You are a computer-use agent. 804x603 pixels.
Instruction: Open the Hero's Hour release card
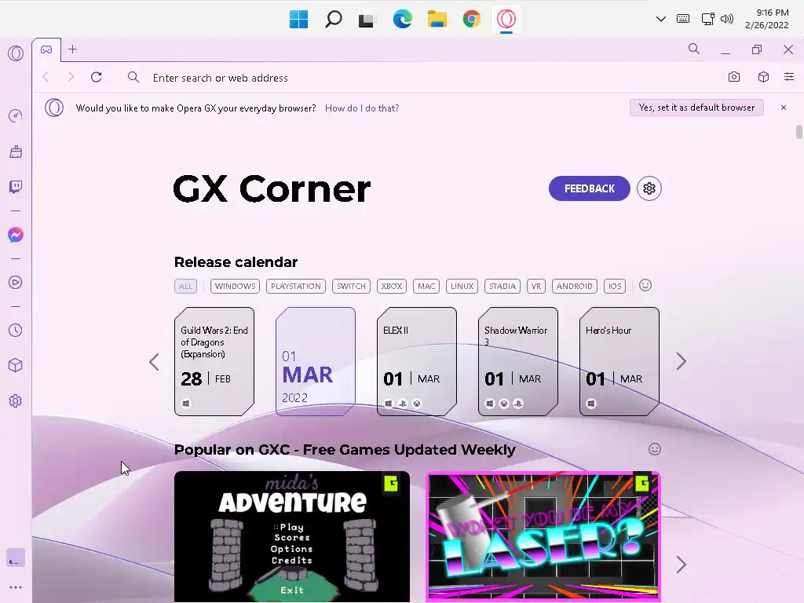click(x=619, y=361)
